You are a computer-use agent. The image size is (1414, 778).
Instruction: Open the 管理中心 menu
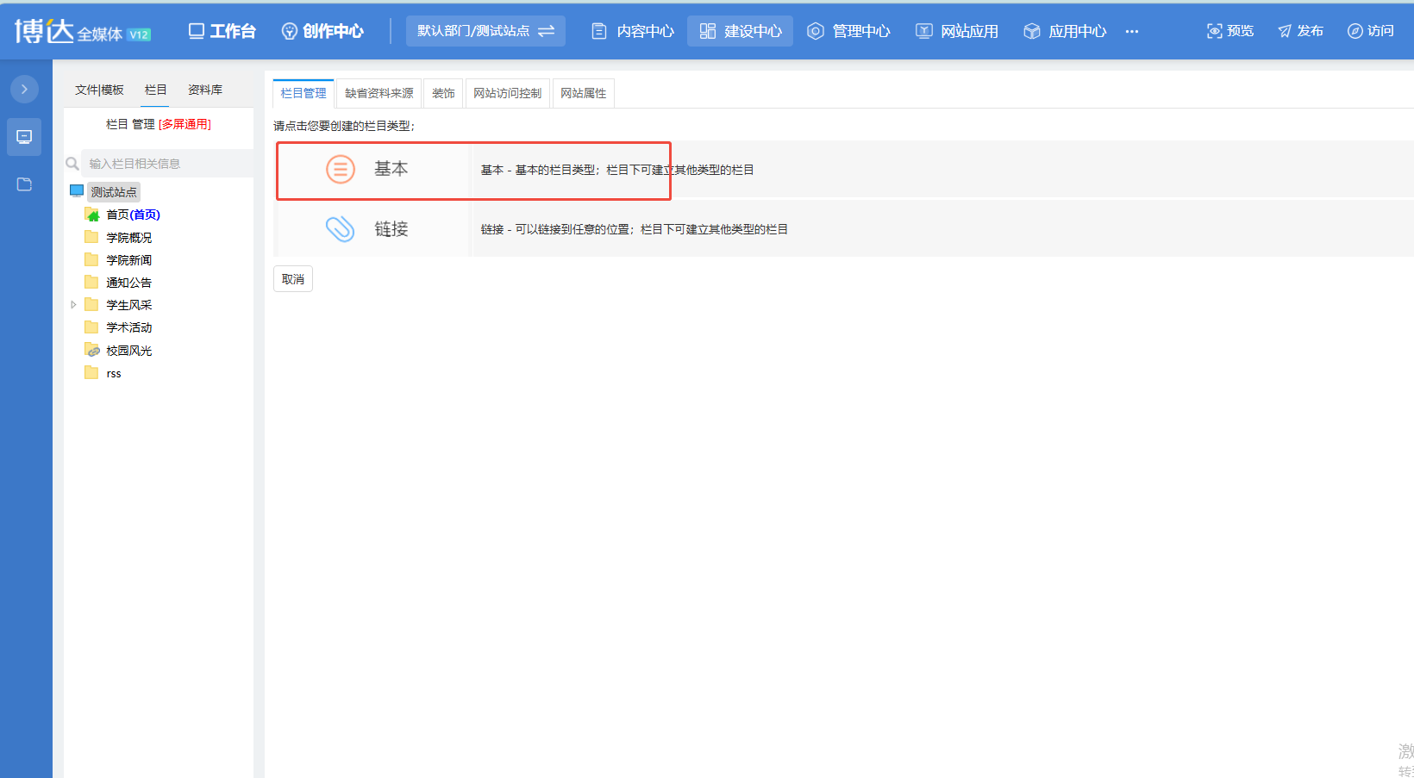[x=849, y=31]
